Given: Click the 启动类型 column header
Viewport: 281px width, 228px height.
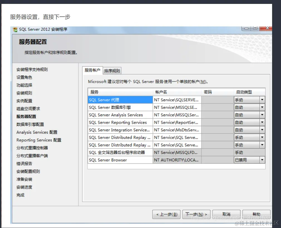Looking at the screenshot, I should [x=250, y=92].
